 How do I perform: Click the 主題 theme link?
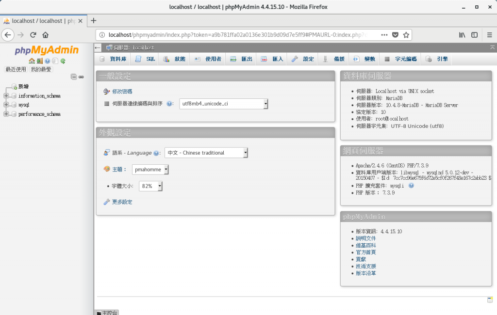pyautogui.click(x=117, y=169)
